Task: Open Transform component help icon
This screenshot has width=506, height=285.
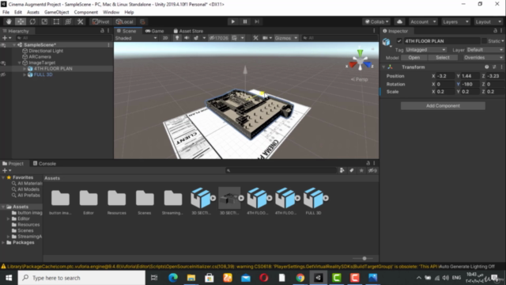Action: [487, 66]
